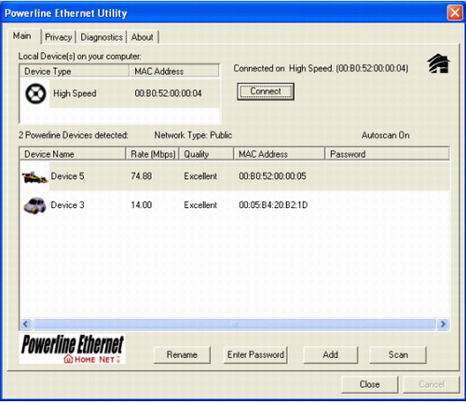
Task: Click the right arrow of the horizontal scrollbar
Action: (443, 325)
